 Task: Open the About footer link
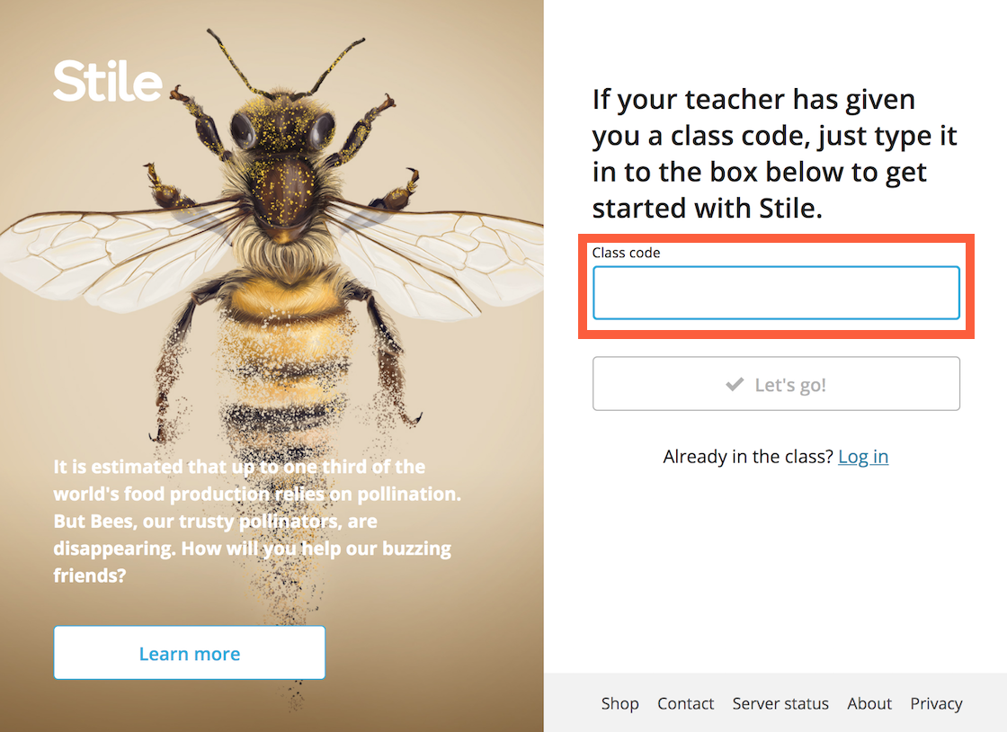click(869, 704)
